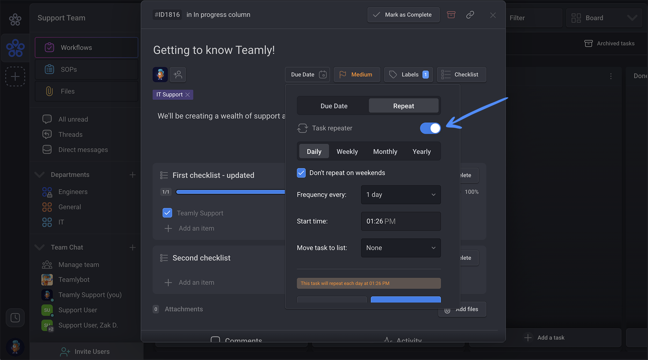Screen dimensions: 648x360
Task: Open chat with Teamlybot
Action: (73, 280)
